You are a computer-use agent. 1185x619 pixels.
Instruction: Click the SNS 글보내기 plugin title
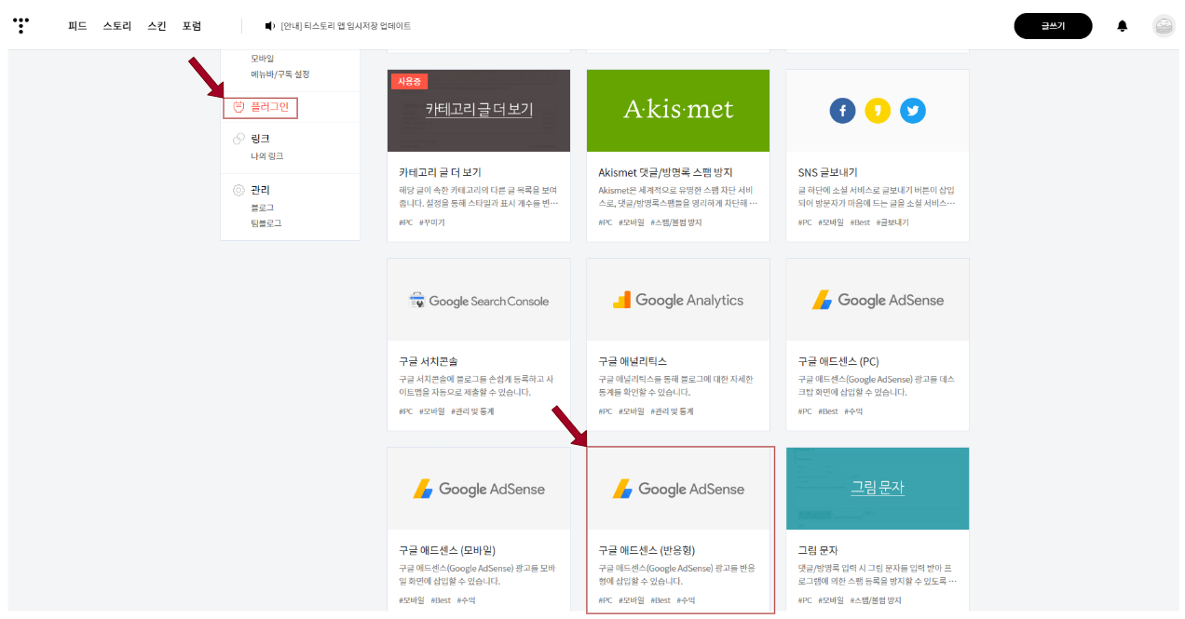[x=827, y=172]
